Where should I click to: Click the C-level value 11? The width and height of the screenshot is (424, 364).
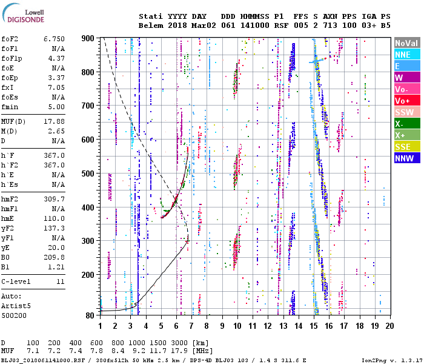coord(61,281)
